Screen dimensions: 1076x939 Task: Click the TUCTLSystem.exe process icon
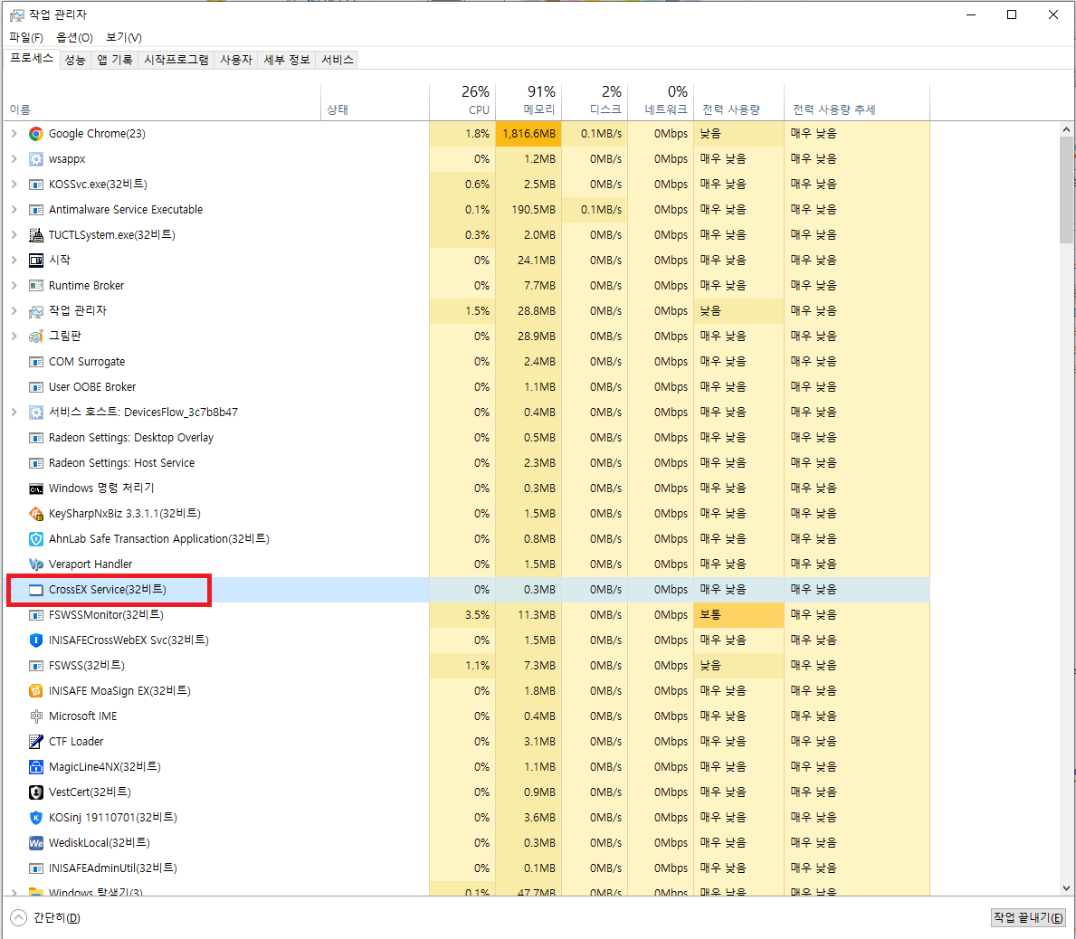tap(35, 235)
